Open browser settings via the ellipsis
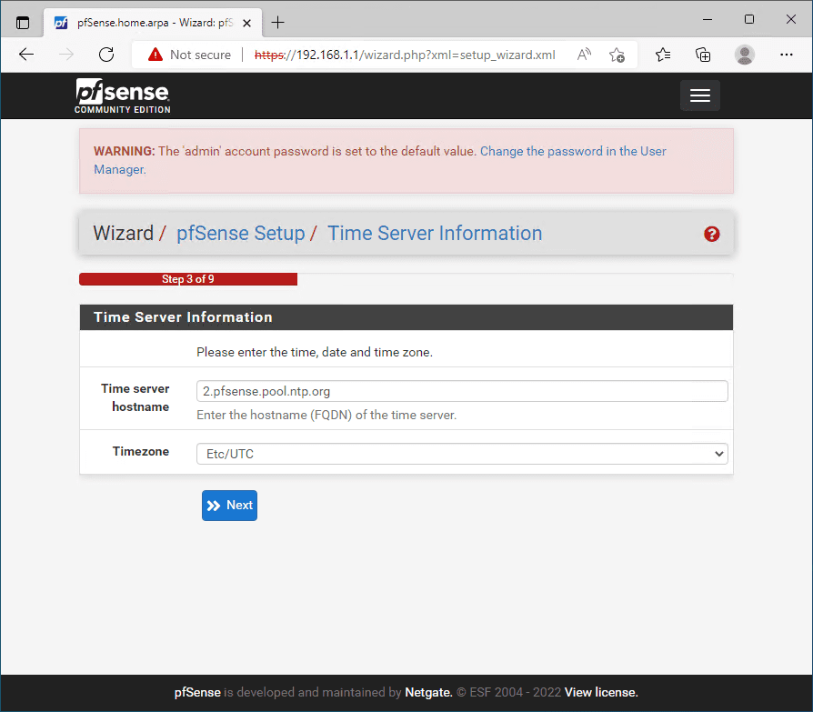Screen dimensions: 813x712 (x=786, y=55)
